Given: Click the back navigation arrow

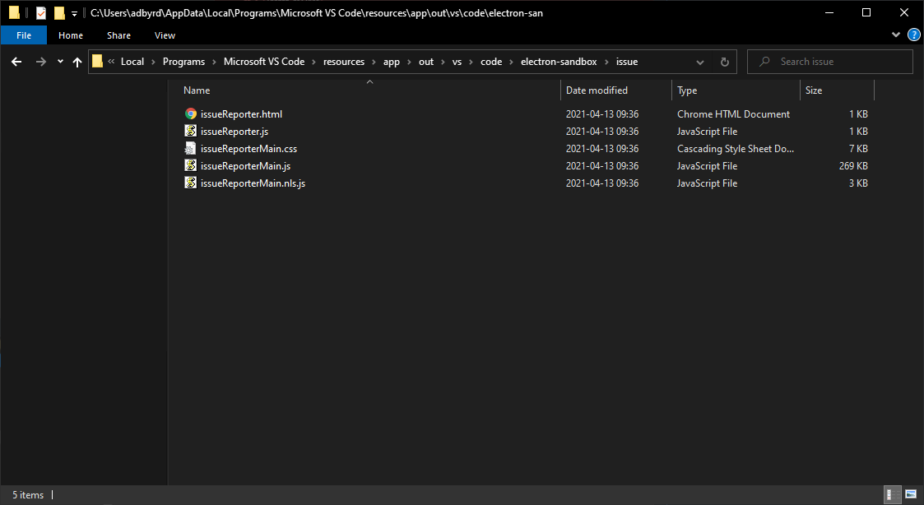Looking at the screenshot, I should click(16, 62).
